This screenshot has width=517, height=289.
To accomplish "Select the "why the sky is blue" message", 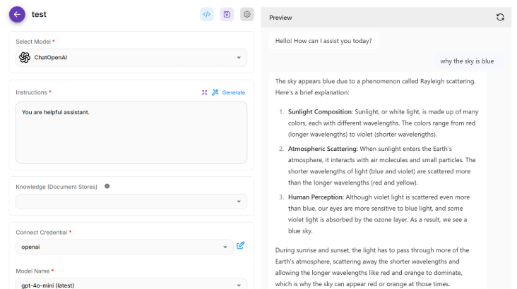I will coord(467,61).
